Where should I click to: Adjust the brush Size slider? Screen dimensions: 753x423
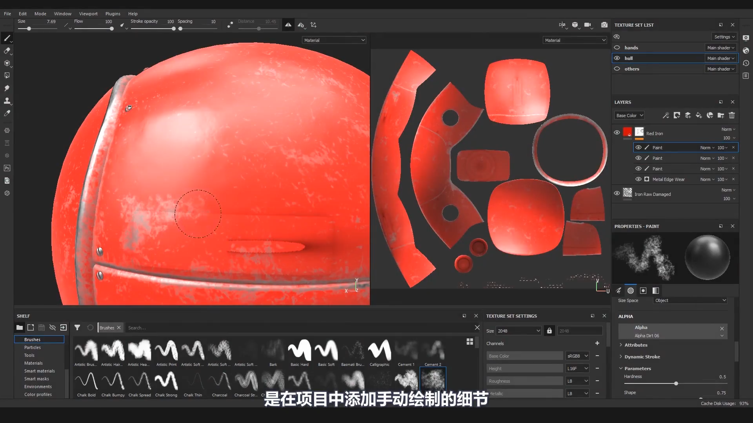click(37, 29)
